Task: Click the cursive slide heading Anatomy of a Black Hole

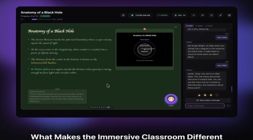Action: (x=51, y=31)
